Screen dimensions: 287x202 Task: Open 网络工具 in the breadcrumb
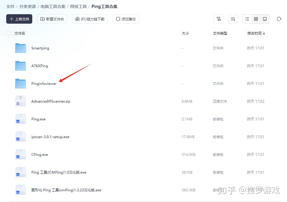[x=78, y=6]
